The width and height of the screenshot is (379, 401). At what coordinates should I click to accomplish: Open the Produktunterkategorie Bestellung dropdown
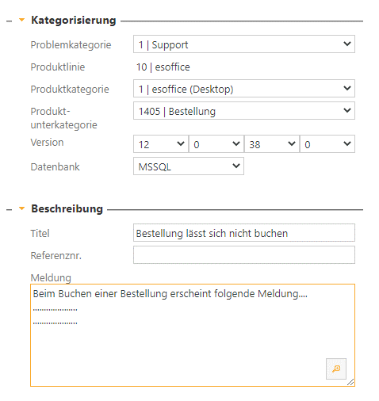pos(244,111)
